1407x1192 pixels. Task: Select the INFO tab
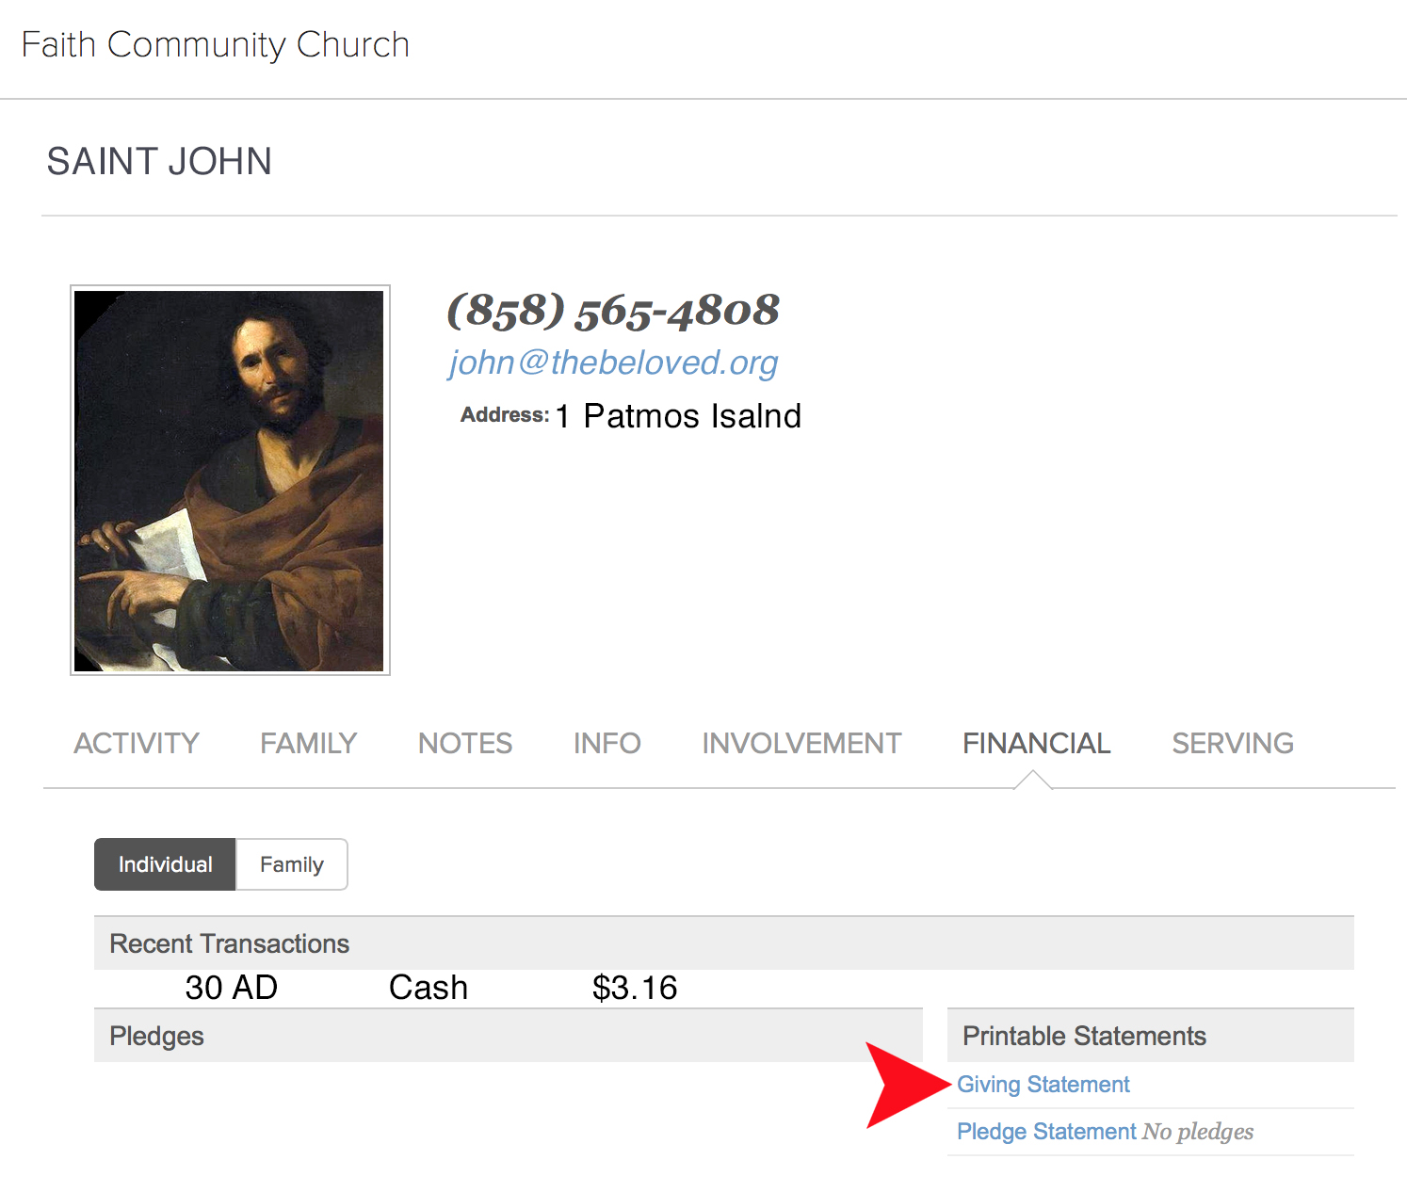(x=607, y=744)
